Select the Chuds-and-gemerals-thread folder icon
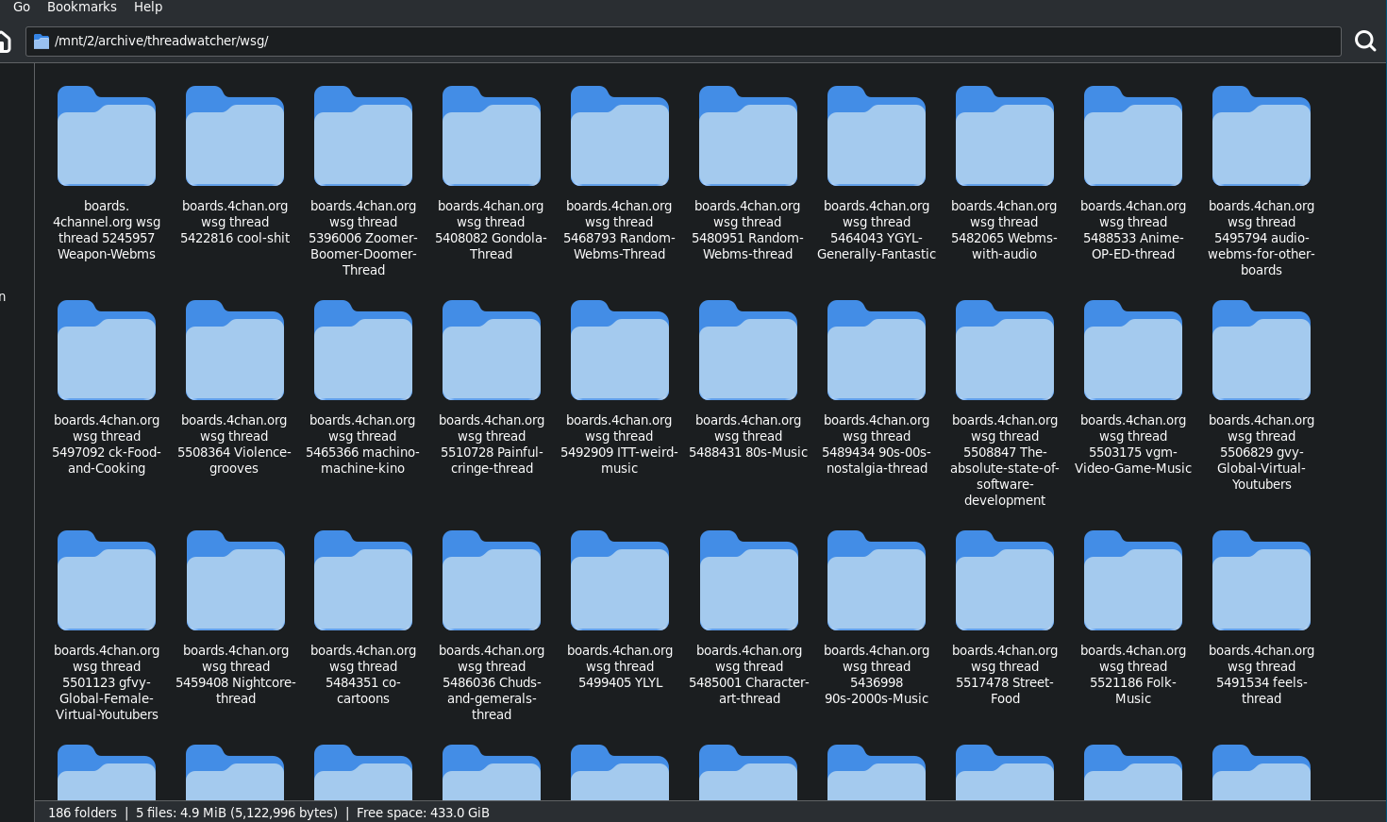This screenshot has width=1387, height=822. click(x=492, y=580)
